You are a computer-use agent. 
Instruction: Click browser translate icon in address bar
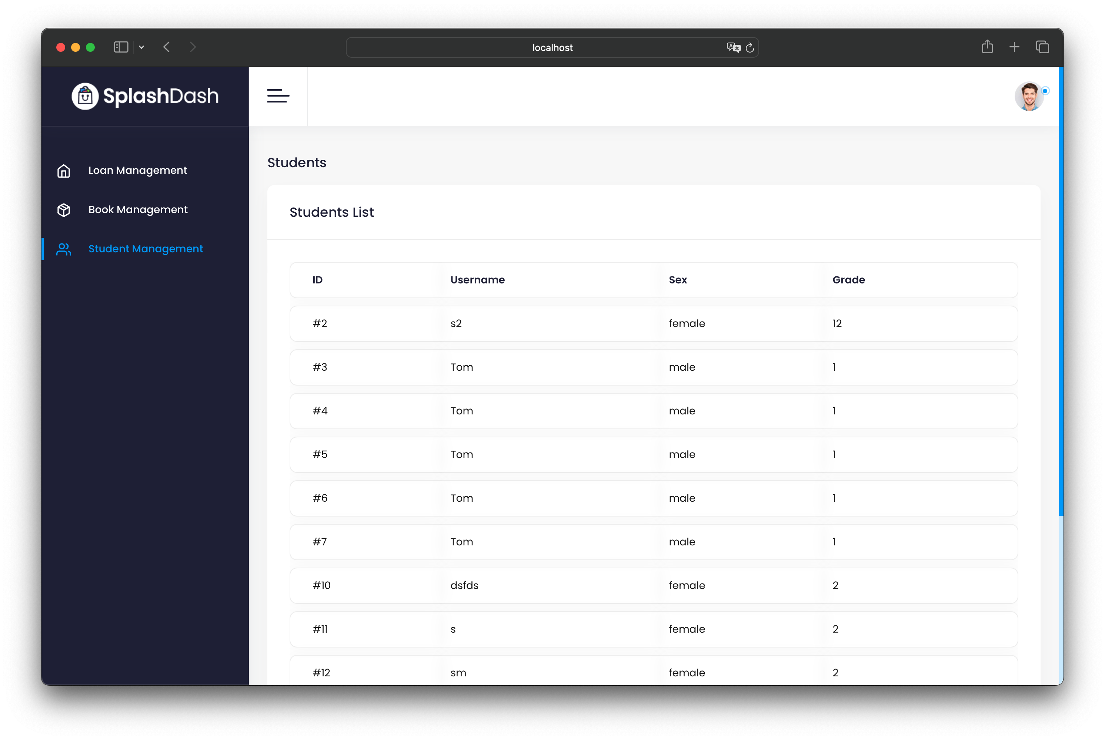click(733, 47)
